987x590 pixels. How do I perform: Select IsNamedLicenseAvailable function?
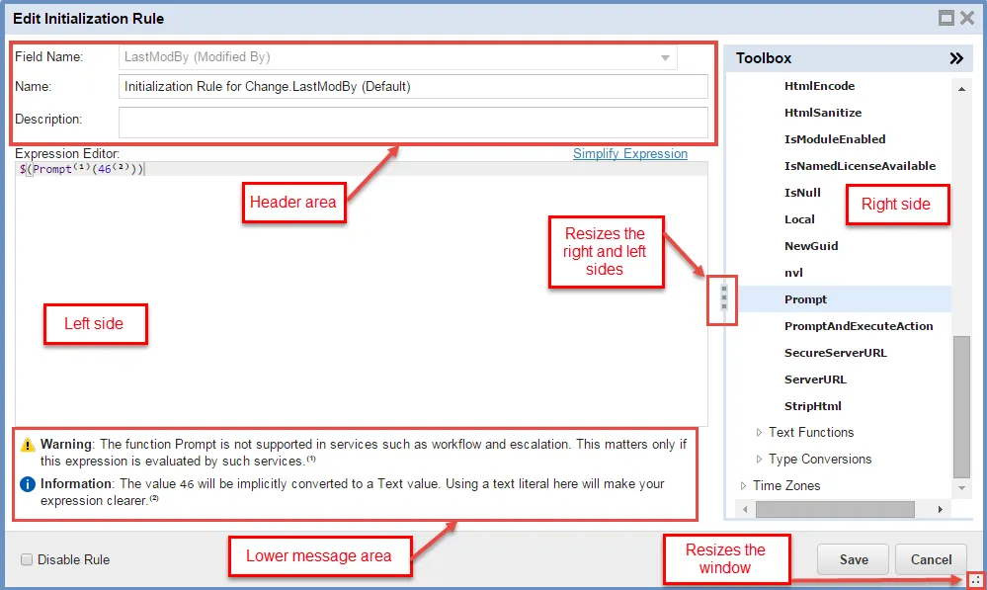pos(860,166)
